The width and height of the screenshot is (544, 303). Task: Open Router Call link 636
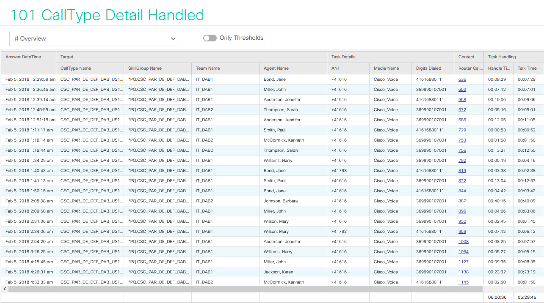462,79
